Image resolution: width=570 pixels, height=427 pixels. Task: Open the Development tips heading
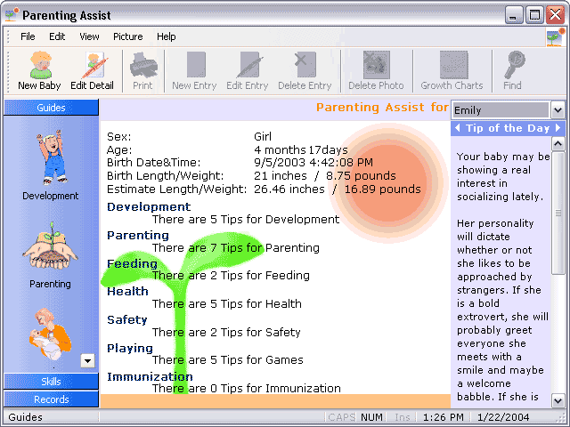click(x=149, y=206)
